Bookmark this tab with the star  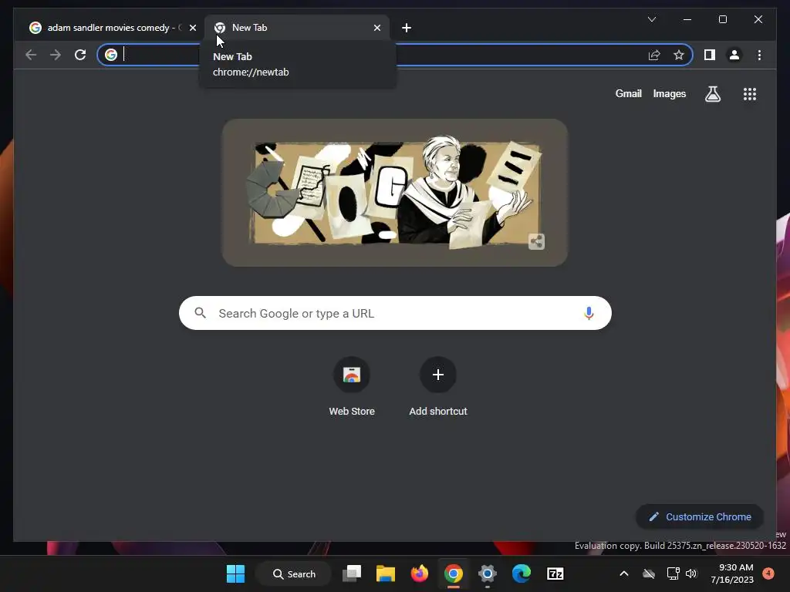[x=679, y=55]
